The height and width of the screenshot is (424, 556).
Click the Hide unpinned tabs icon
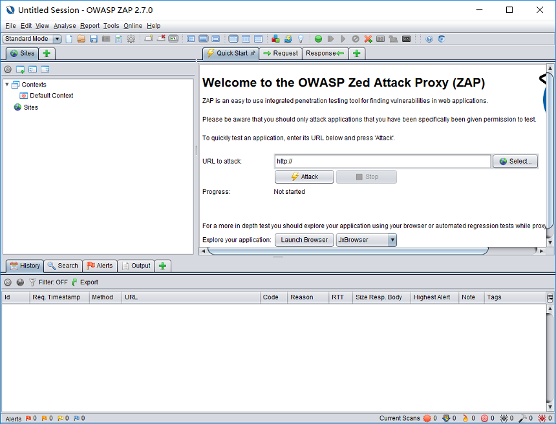coord(161,39)
